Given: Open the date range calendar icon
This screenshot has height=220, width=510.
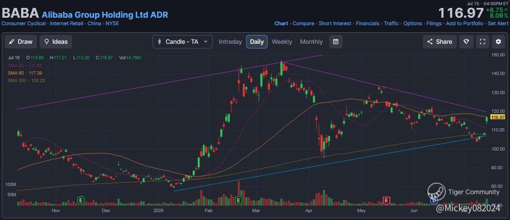Looking at the screenshot, I should click(x=336, y=41).
